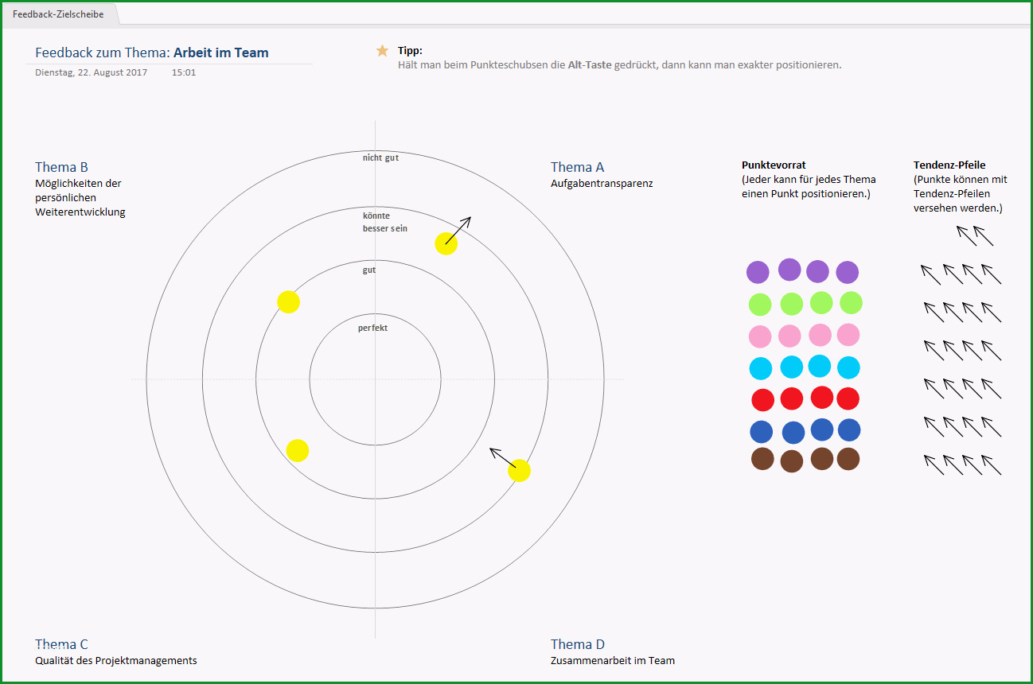
Task: Click the 'Thema B' heading
Action: pos(61,167)
